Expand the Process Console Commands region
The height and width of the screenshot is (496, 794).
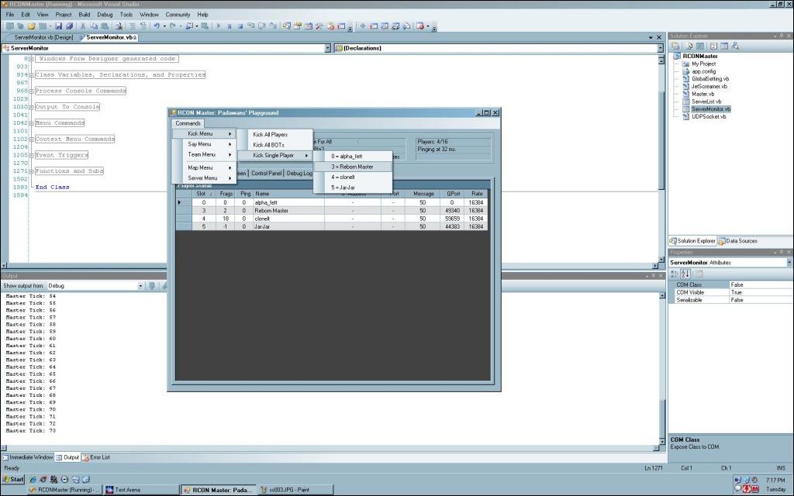[x=31, y=91]
